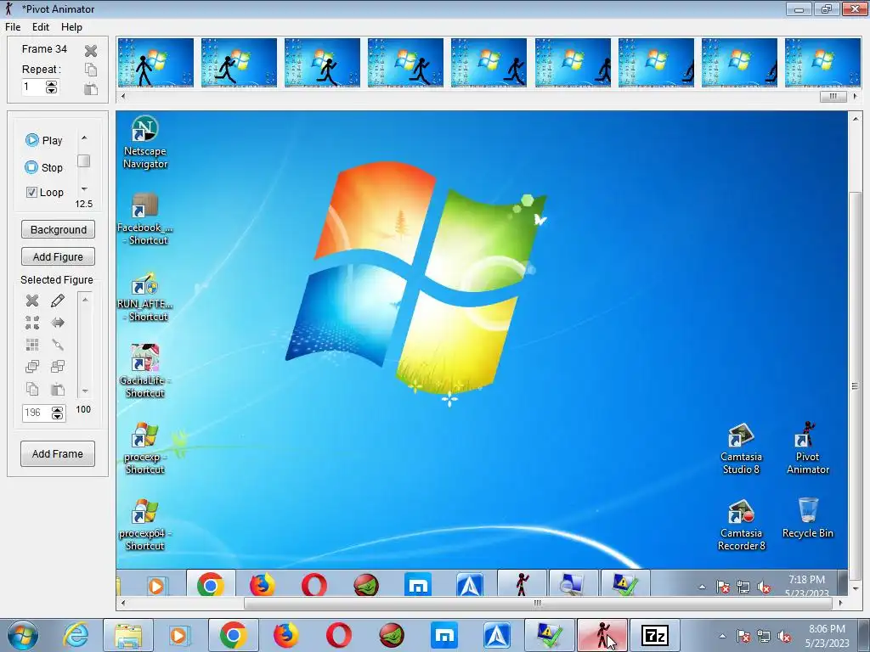Screen dimensions: 870x652
Task: Click the figure size spinner arrows
Action: pyautogui.click(x=57, y=413)
